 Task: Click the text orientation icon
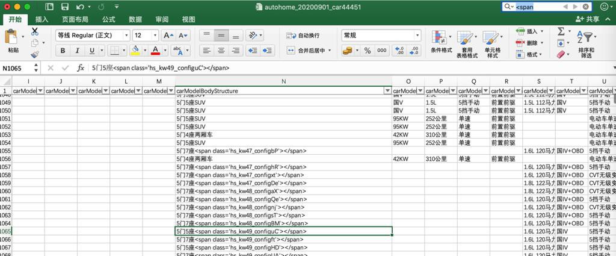pos(252,36)
